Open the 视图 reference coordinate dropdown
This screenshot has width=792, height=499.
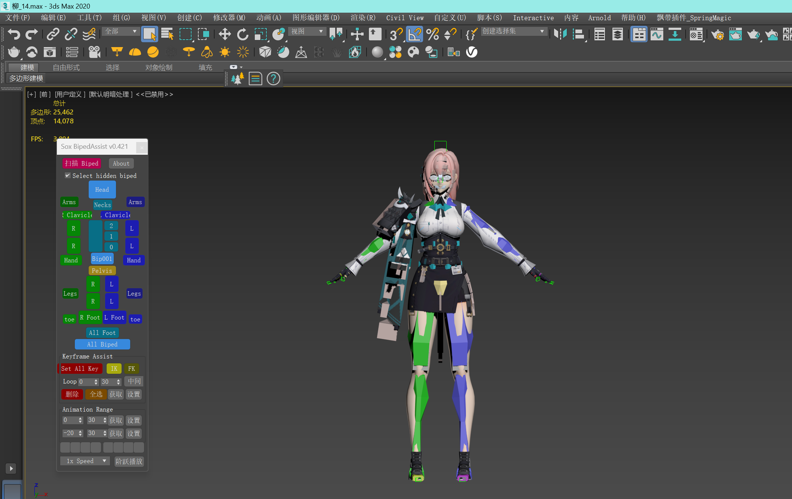(x=307, y=31)
